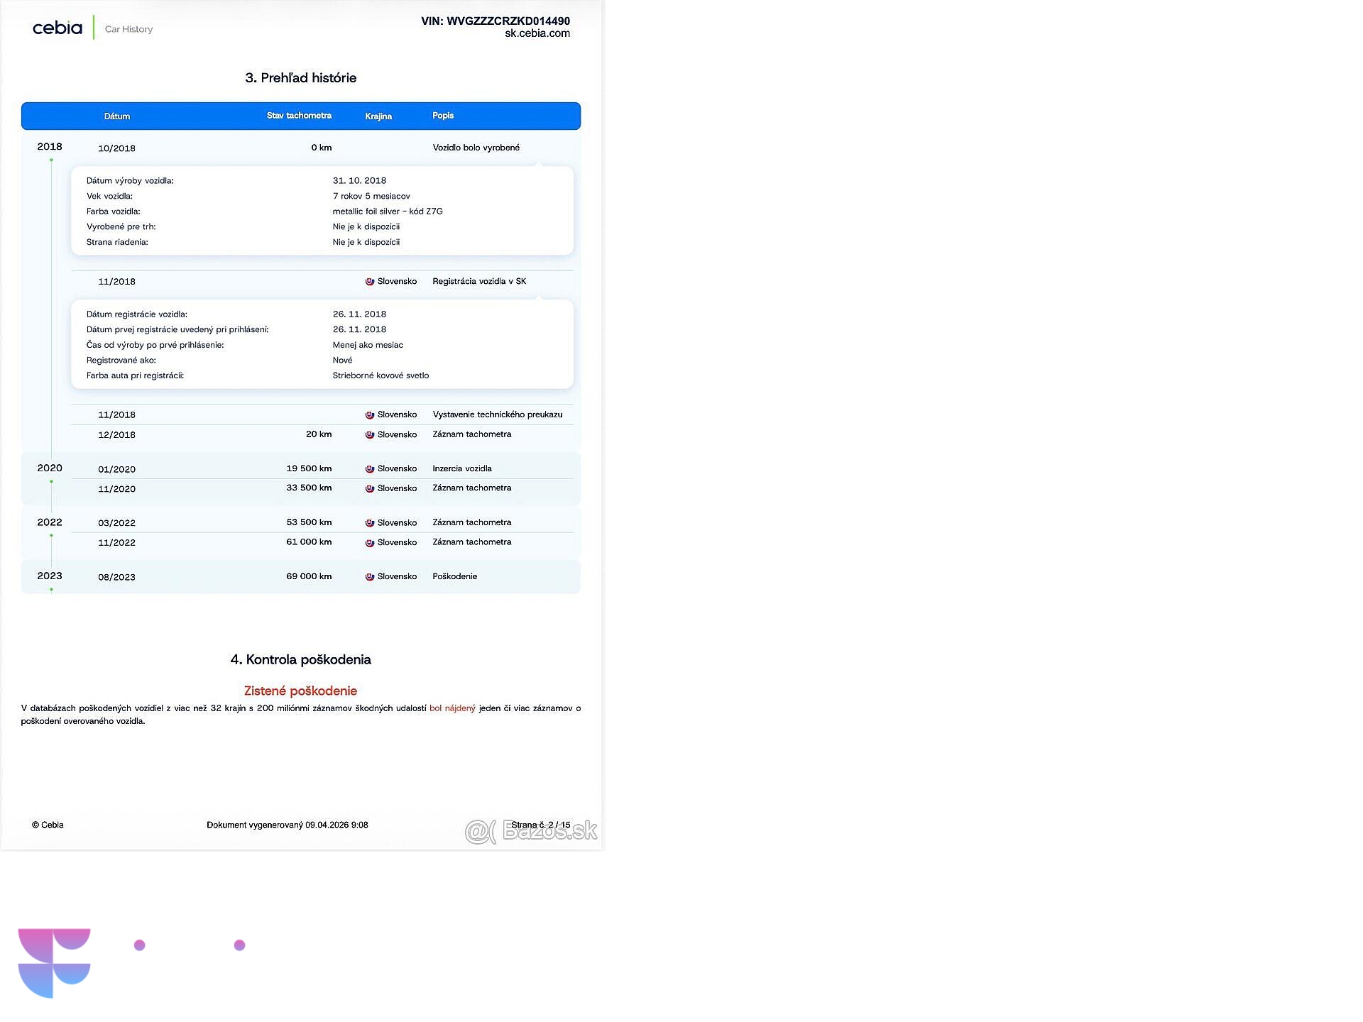Image resolution: width=1363 pixels, height=1022 pixels.
Task: Click the Slovakia flag in the 03/2022 row
Action: 370,523
